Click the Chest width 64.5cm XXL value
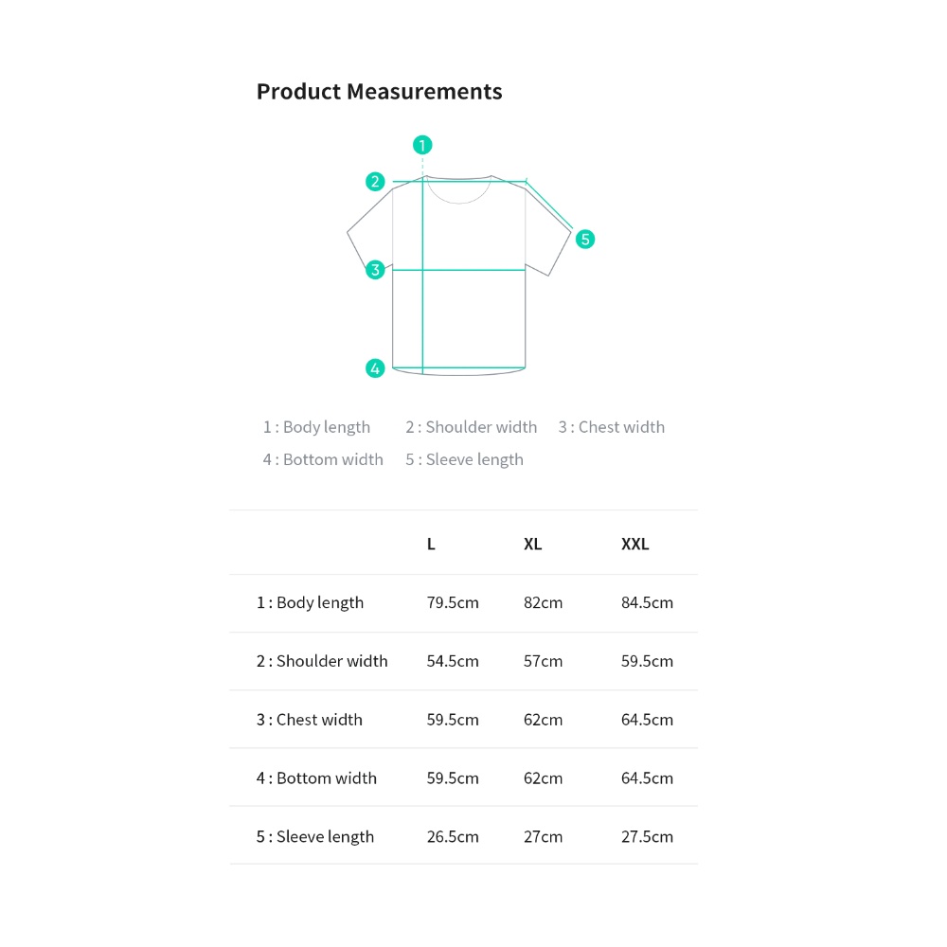Viewport: 947px width, 947px height. (647, 720)
